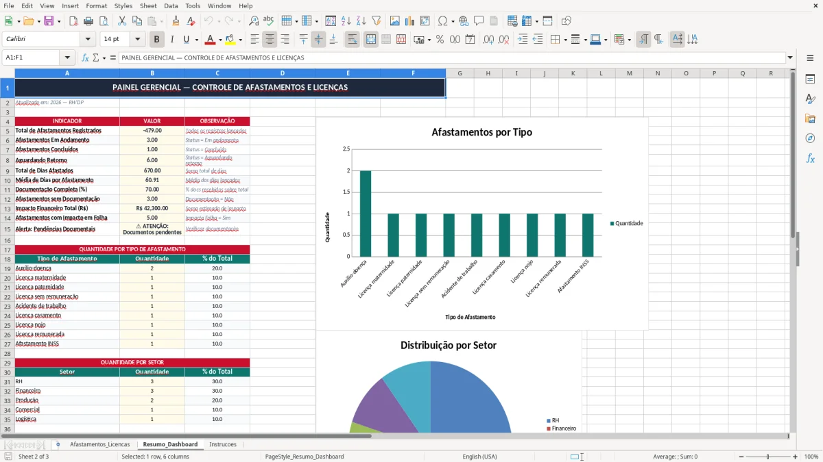823x462 pixels.
Task: Switch to Afastamentos_Licencas sheet tab
Action: pyautogui.click(x=99, y=444)
